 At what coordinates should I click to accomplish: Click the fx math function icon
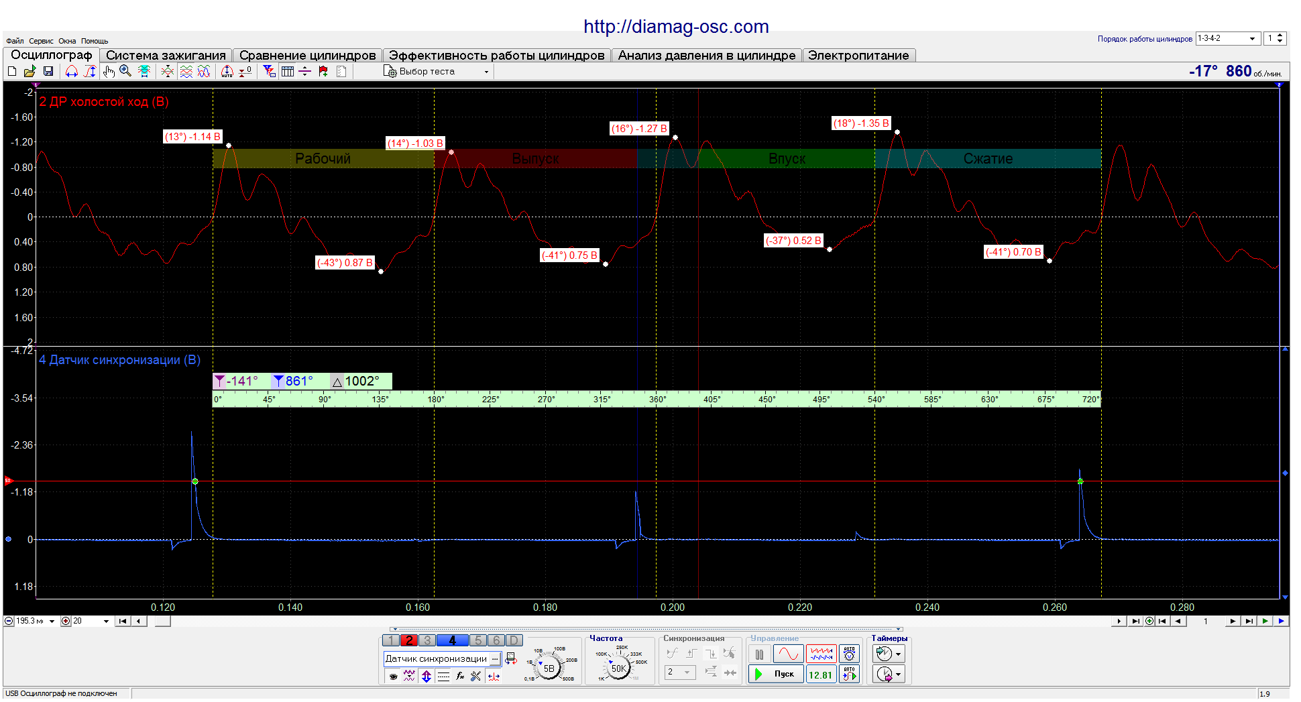[x=460, y=677]
